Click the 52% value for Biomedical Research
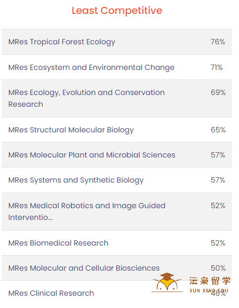239x308 pixels. click(x=218, y=243)
